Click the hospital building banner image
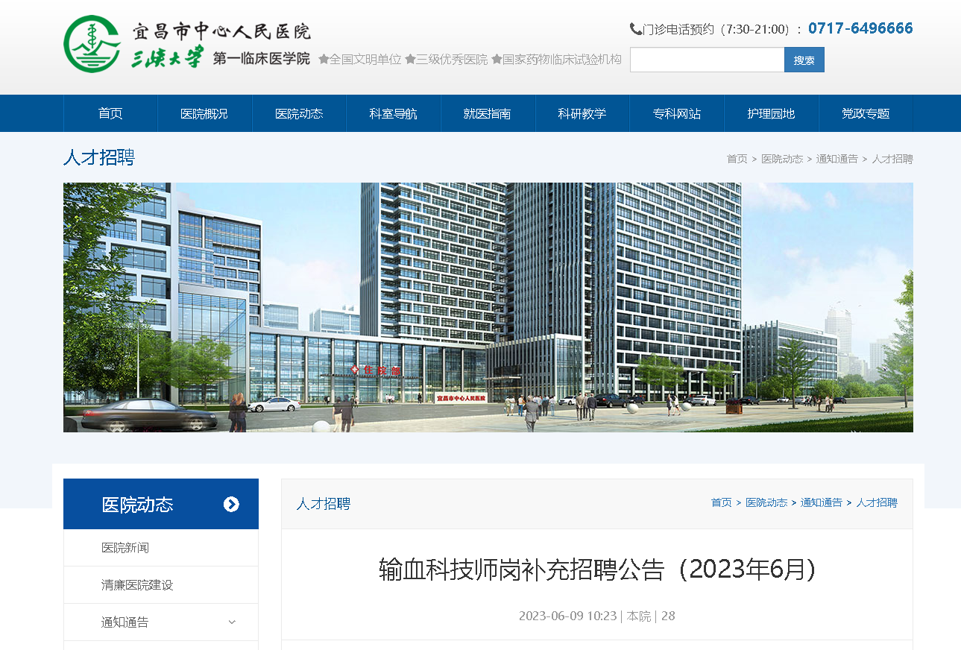This screenshot has height=650, width=961. point(488,307)
